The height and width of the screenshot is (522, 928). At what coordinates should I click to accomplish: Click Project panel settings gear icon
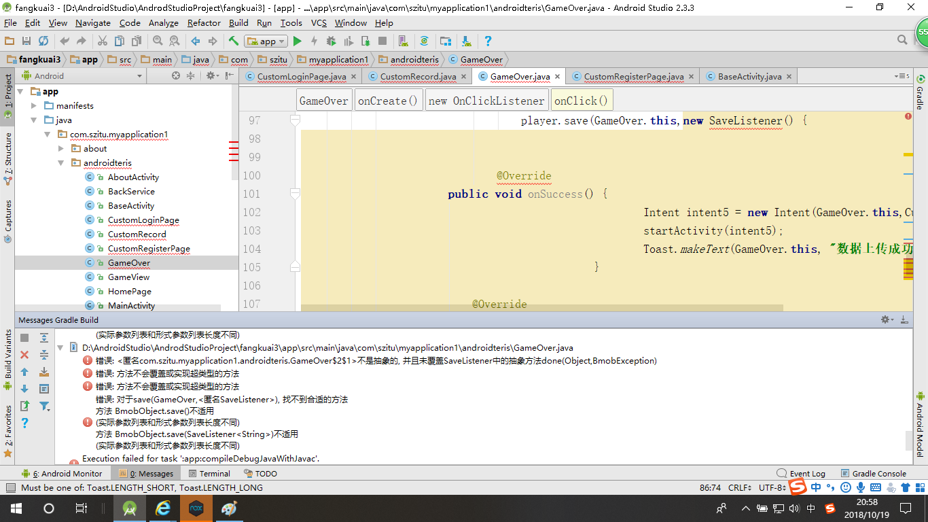click(213, 76)
